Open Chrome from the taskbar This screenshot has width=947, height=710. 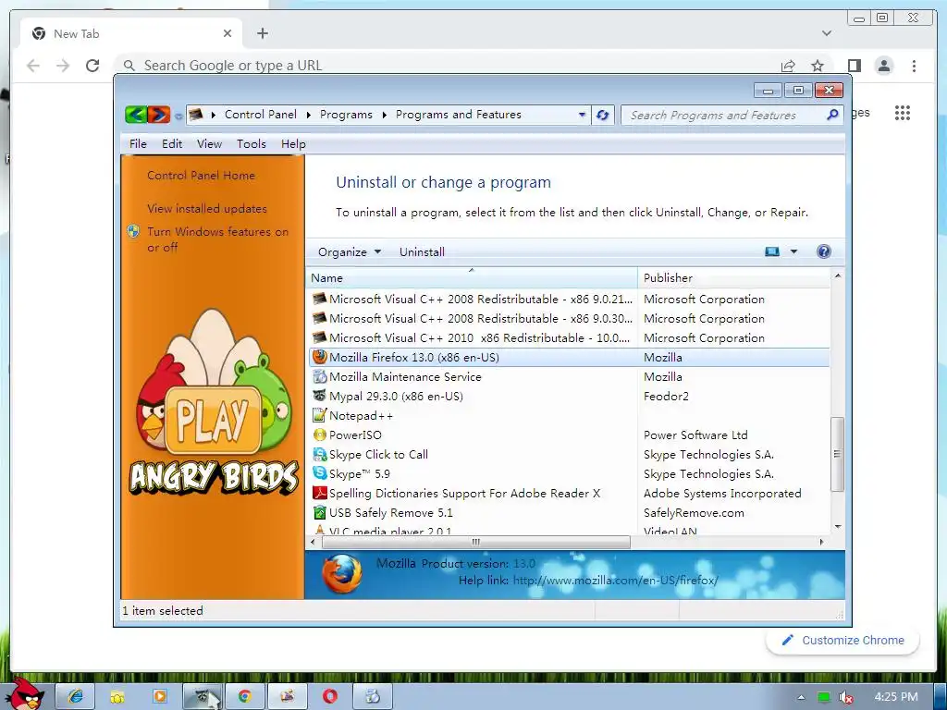point(244,696)
